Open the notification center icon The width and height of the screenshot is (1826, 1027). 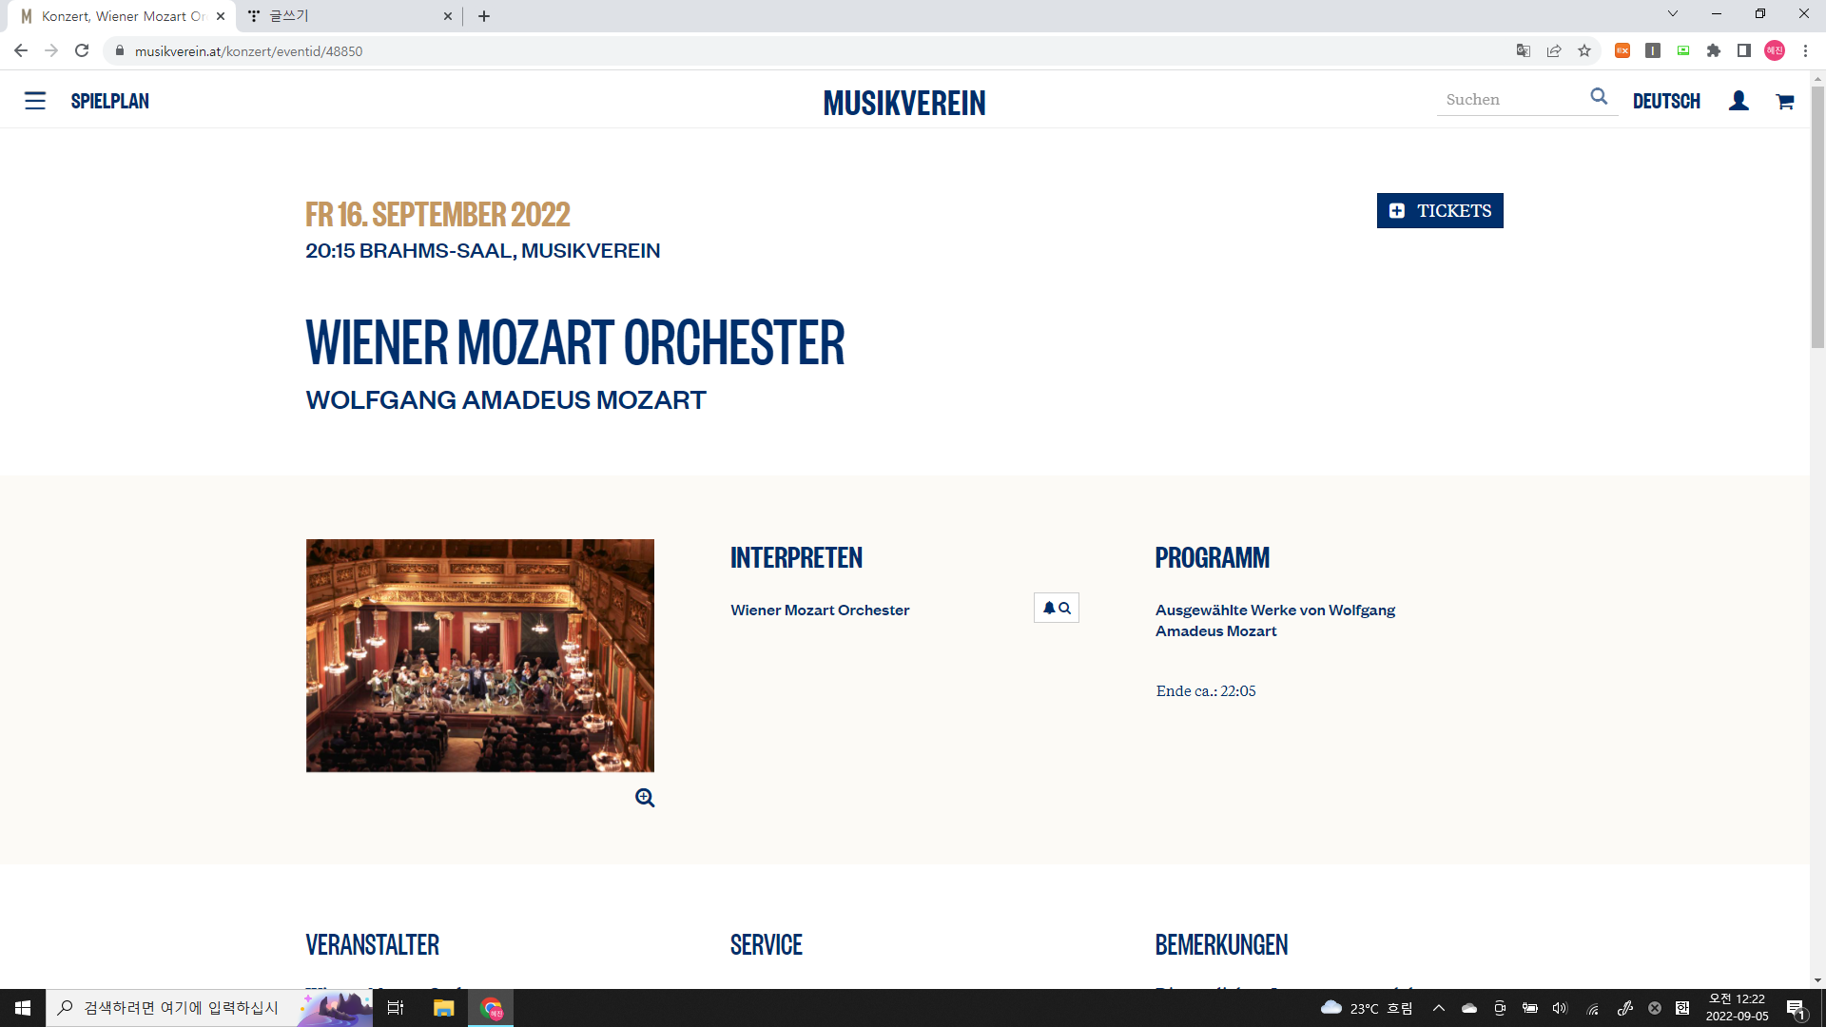pyautogui.click(x=1796, y=1009)
